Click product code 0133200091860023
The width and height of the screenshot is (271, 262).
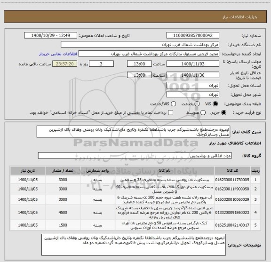[232, 213]
